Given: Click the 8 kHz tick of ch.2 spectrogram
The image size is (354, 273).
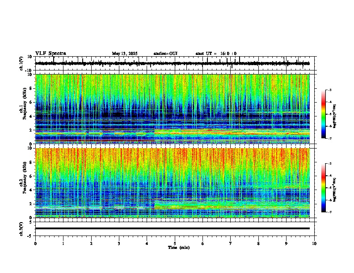Looking at the screenshot, I should (x=31, y=162).
